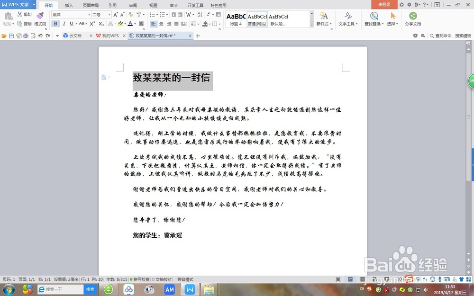Print the document with the printer icon
Viewport: 474px width, 296px height.
tap(26, 36)
